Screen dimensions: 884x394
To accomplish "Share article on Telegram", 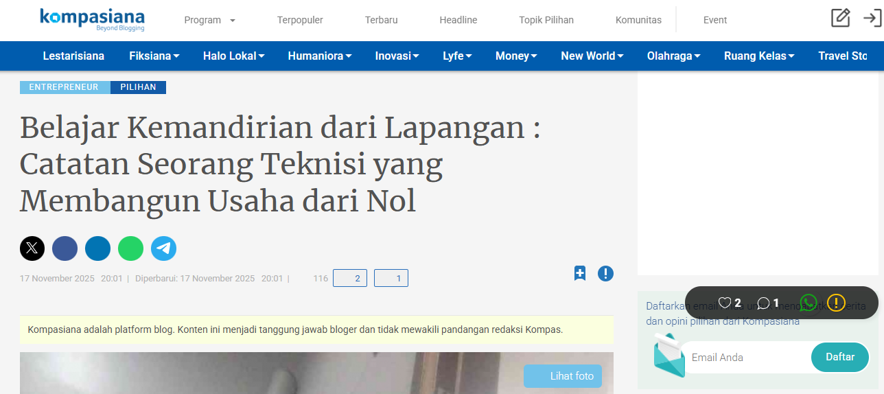I will point(164,248).
